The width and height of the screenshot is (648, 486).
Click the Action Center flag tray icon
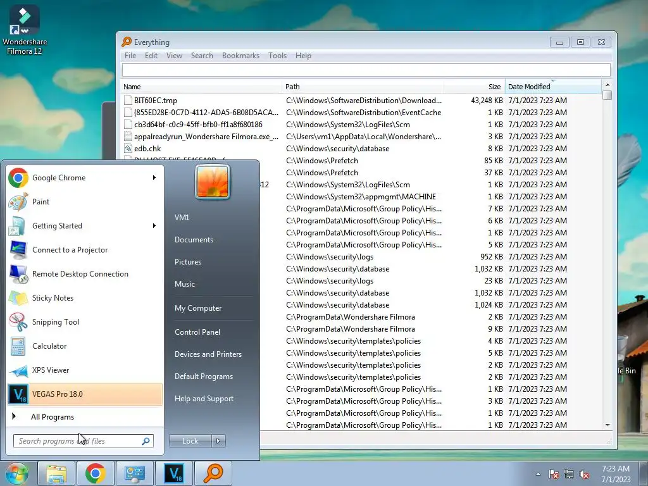[x=553, y=475]
